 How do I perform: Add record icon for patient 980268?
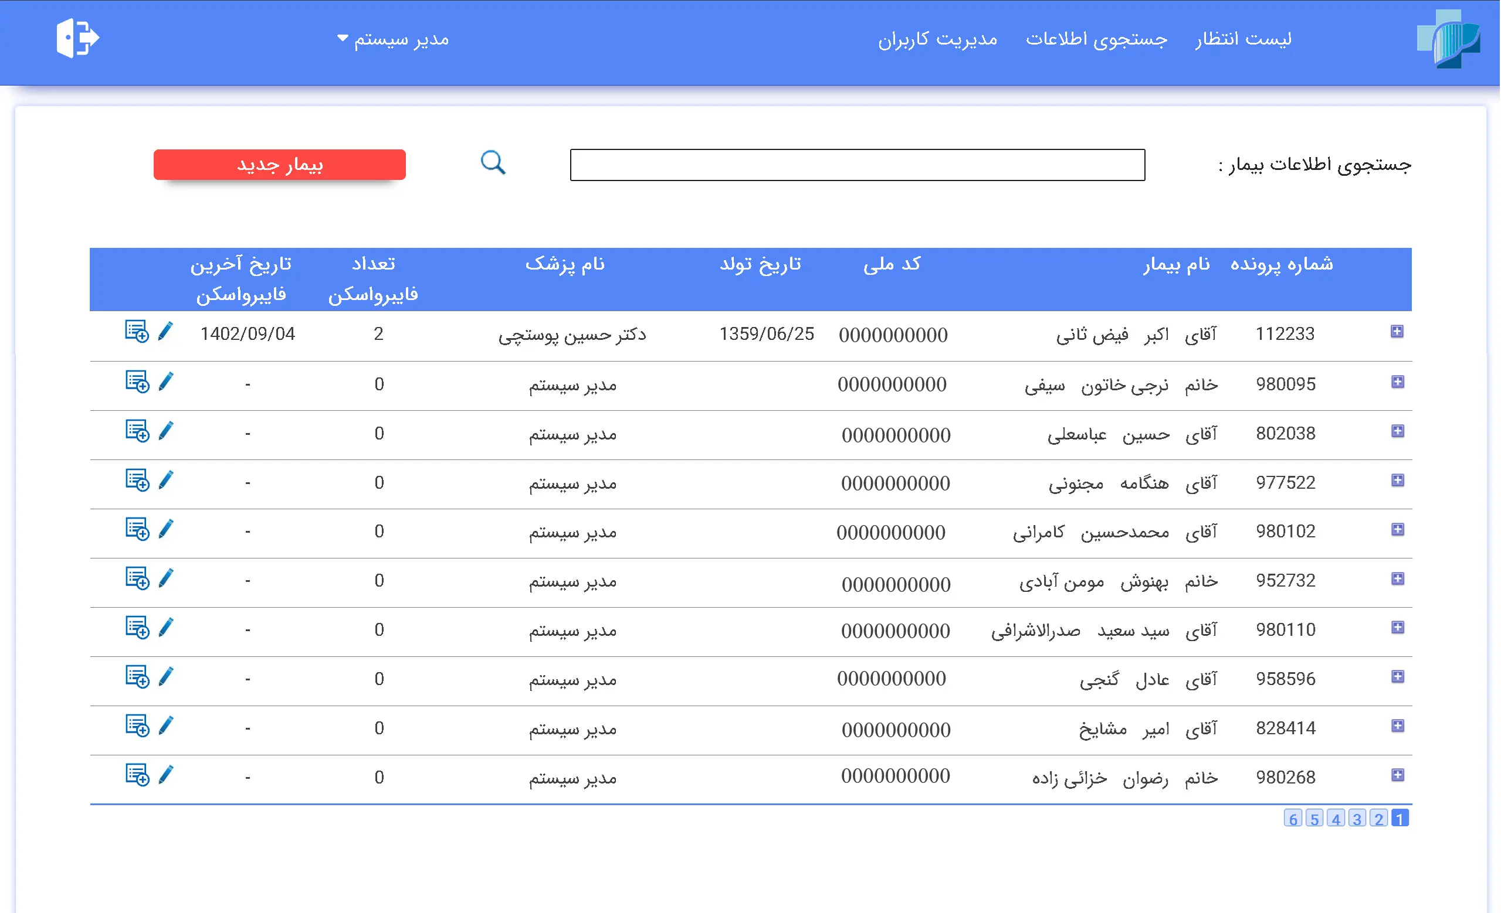[x=137, y=775]
